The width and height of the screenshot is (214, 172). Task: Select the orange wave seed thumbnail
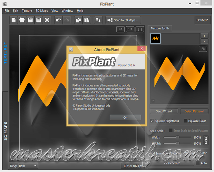click(x=155, y=38)
